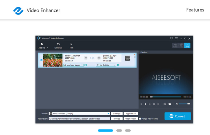
Task: Go to the second carousel slide indicator
Action: tap(119, 131)
